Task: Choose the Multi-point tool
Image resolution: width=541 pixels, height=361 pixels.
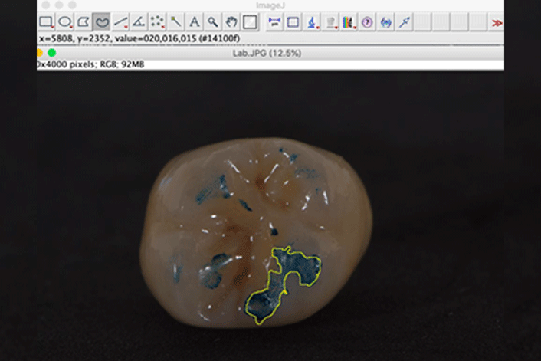Action: 158,22
